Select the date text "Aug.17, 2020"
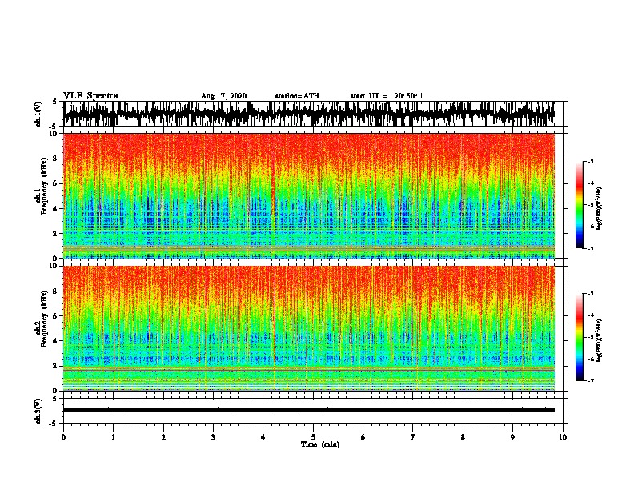This screenshot has width=634, height=490. (223, 96)
